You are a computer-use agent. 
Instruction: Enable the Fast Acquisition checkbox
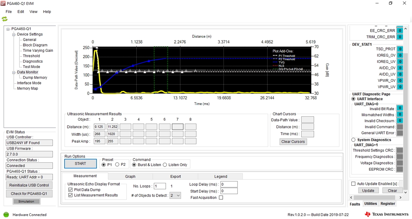[221, 198]
